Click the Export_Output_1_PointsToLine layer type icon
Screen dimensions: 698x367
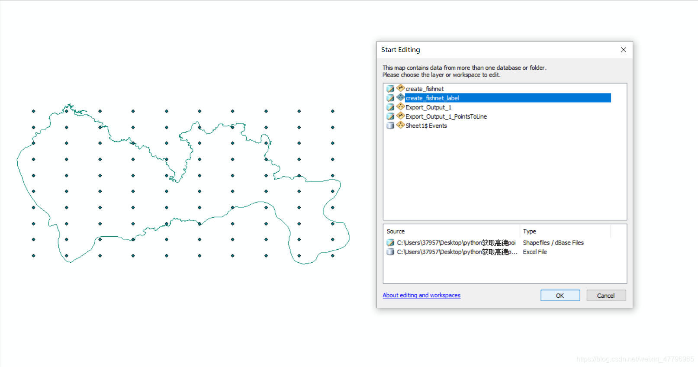click(x=401, y=116)
